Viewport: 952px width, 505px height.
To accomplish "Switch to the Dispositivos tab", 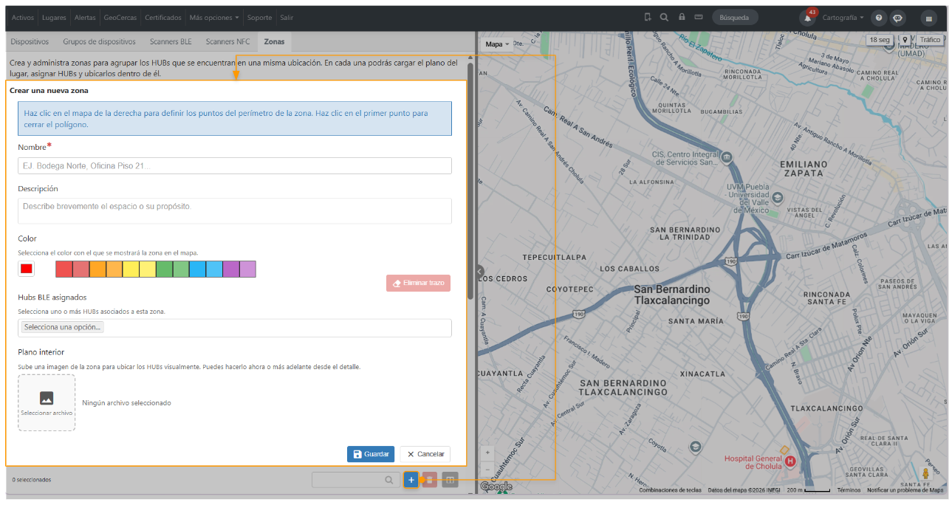I will 30,42.
